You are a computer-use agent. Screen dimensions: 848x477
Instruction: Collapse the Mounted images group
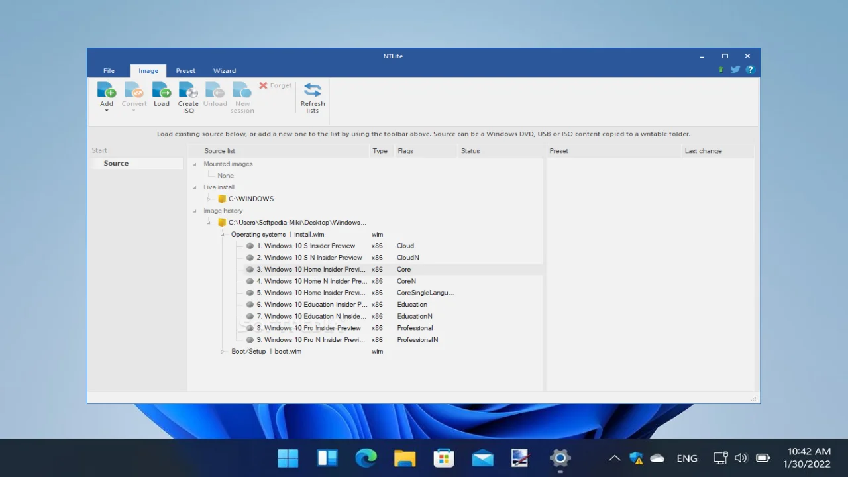tap(195, 164)
